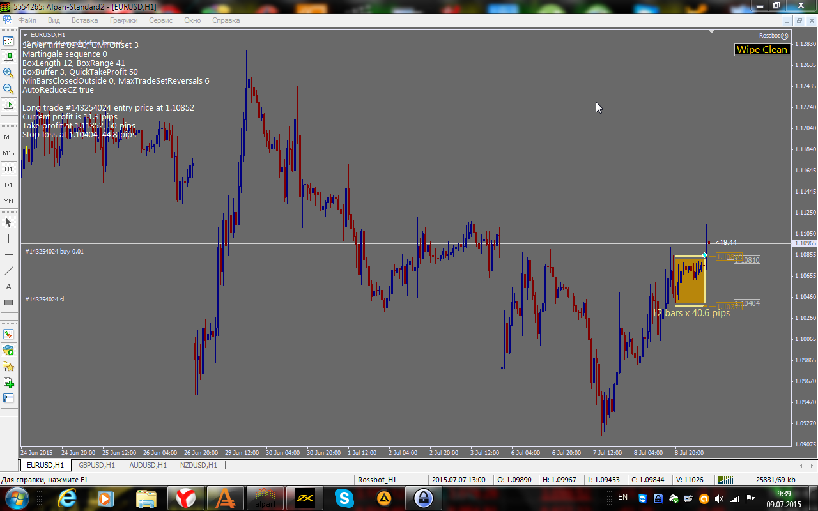Zoom in on the chart
818x511 pixels.
click(8, 73)
